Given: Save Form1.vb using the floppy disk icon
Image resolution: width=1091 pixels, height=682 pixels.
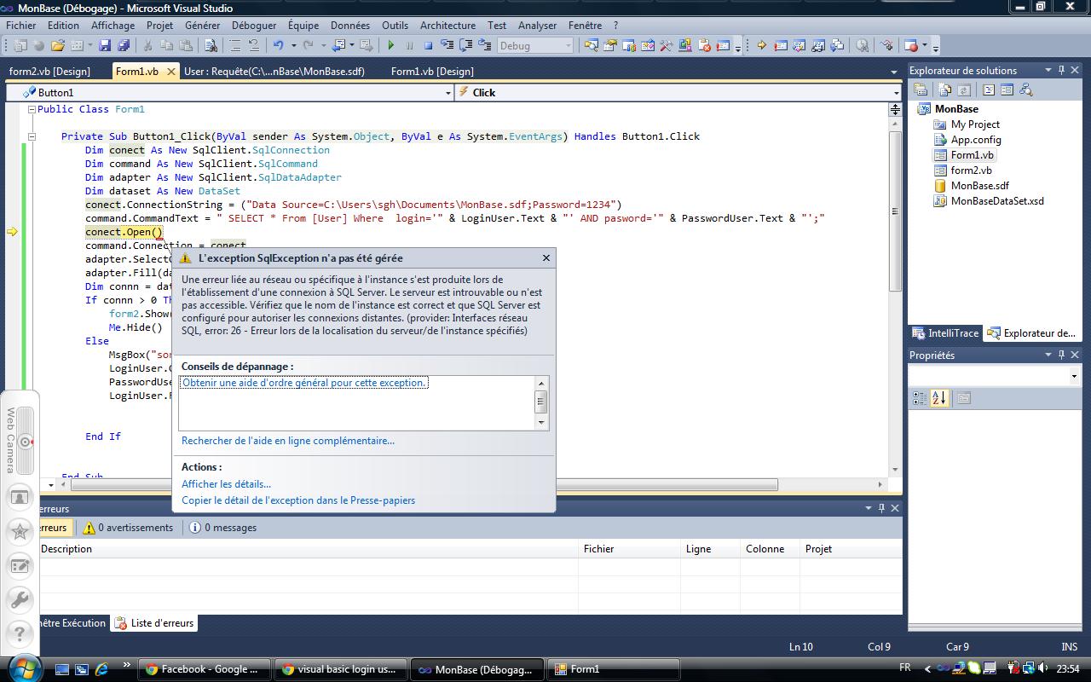Looking at the screenshot, I should click(x=105, y=45).
